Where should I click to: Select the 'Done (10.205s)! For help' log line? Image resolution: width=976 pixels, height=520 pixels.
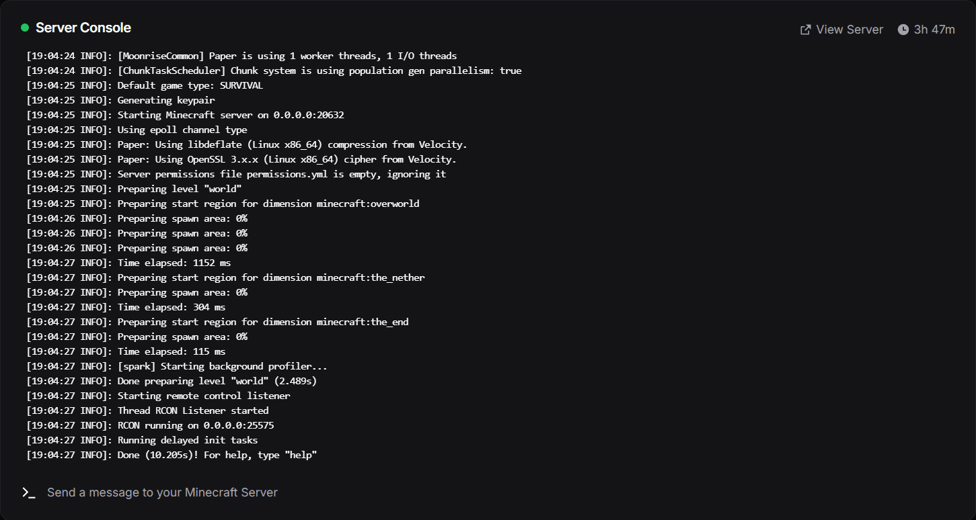(x=172, y=455)
